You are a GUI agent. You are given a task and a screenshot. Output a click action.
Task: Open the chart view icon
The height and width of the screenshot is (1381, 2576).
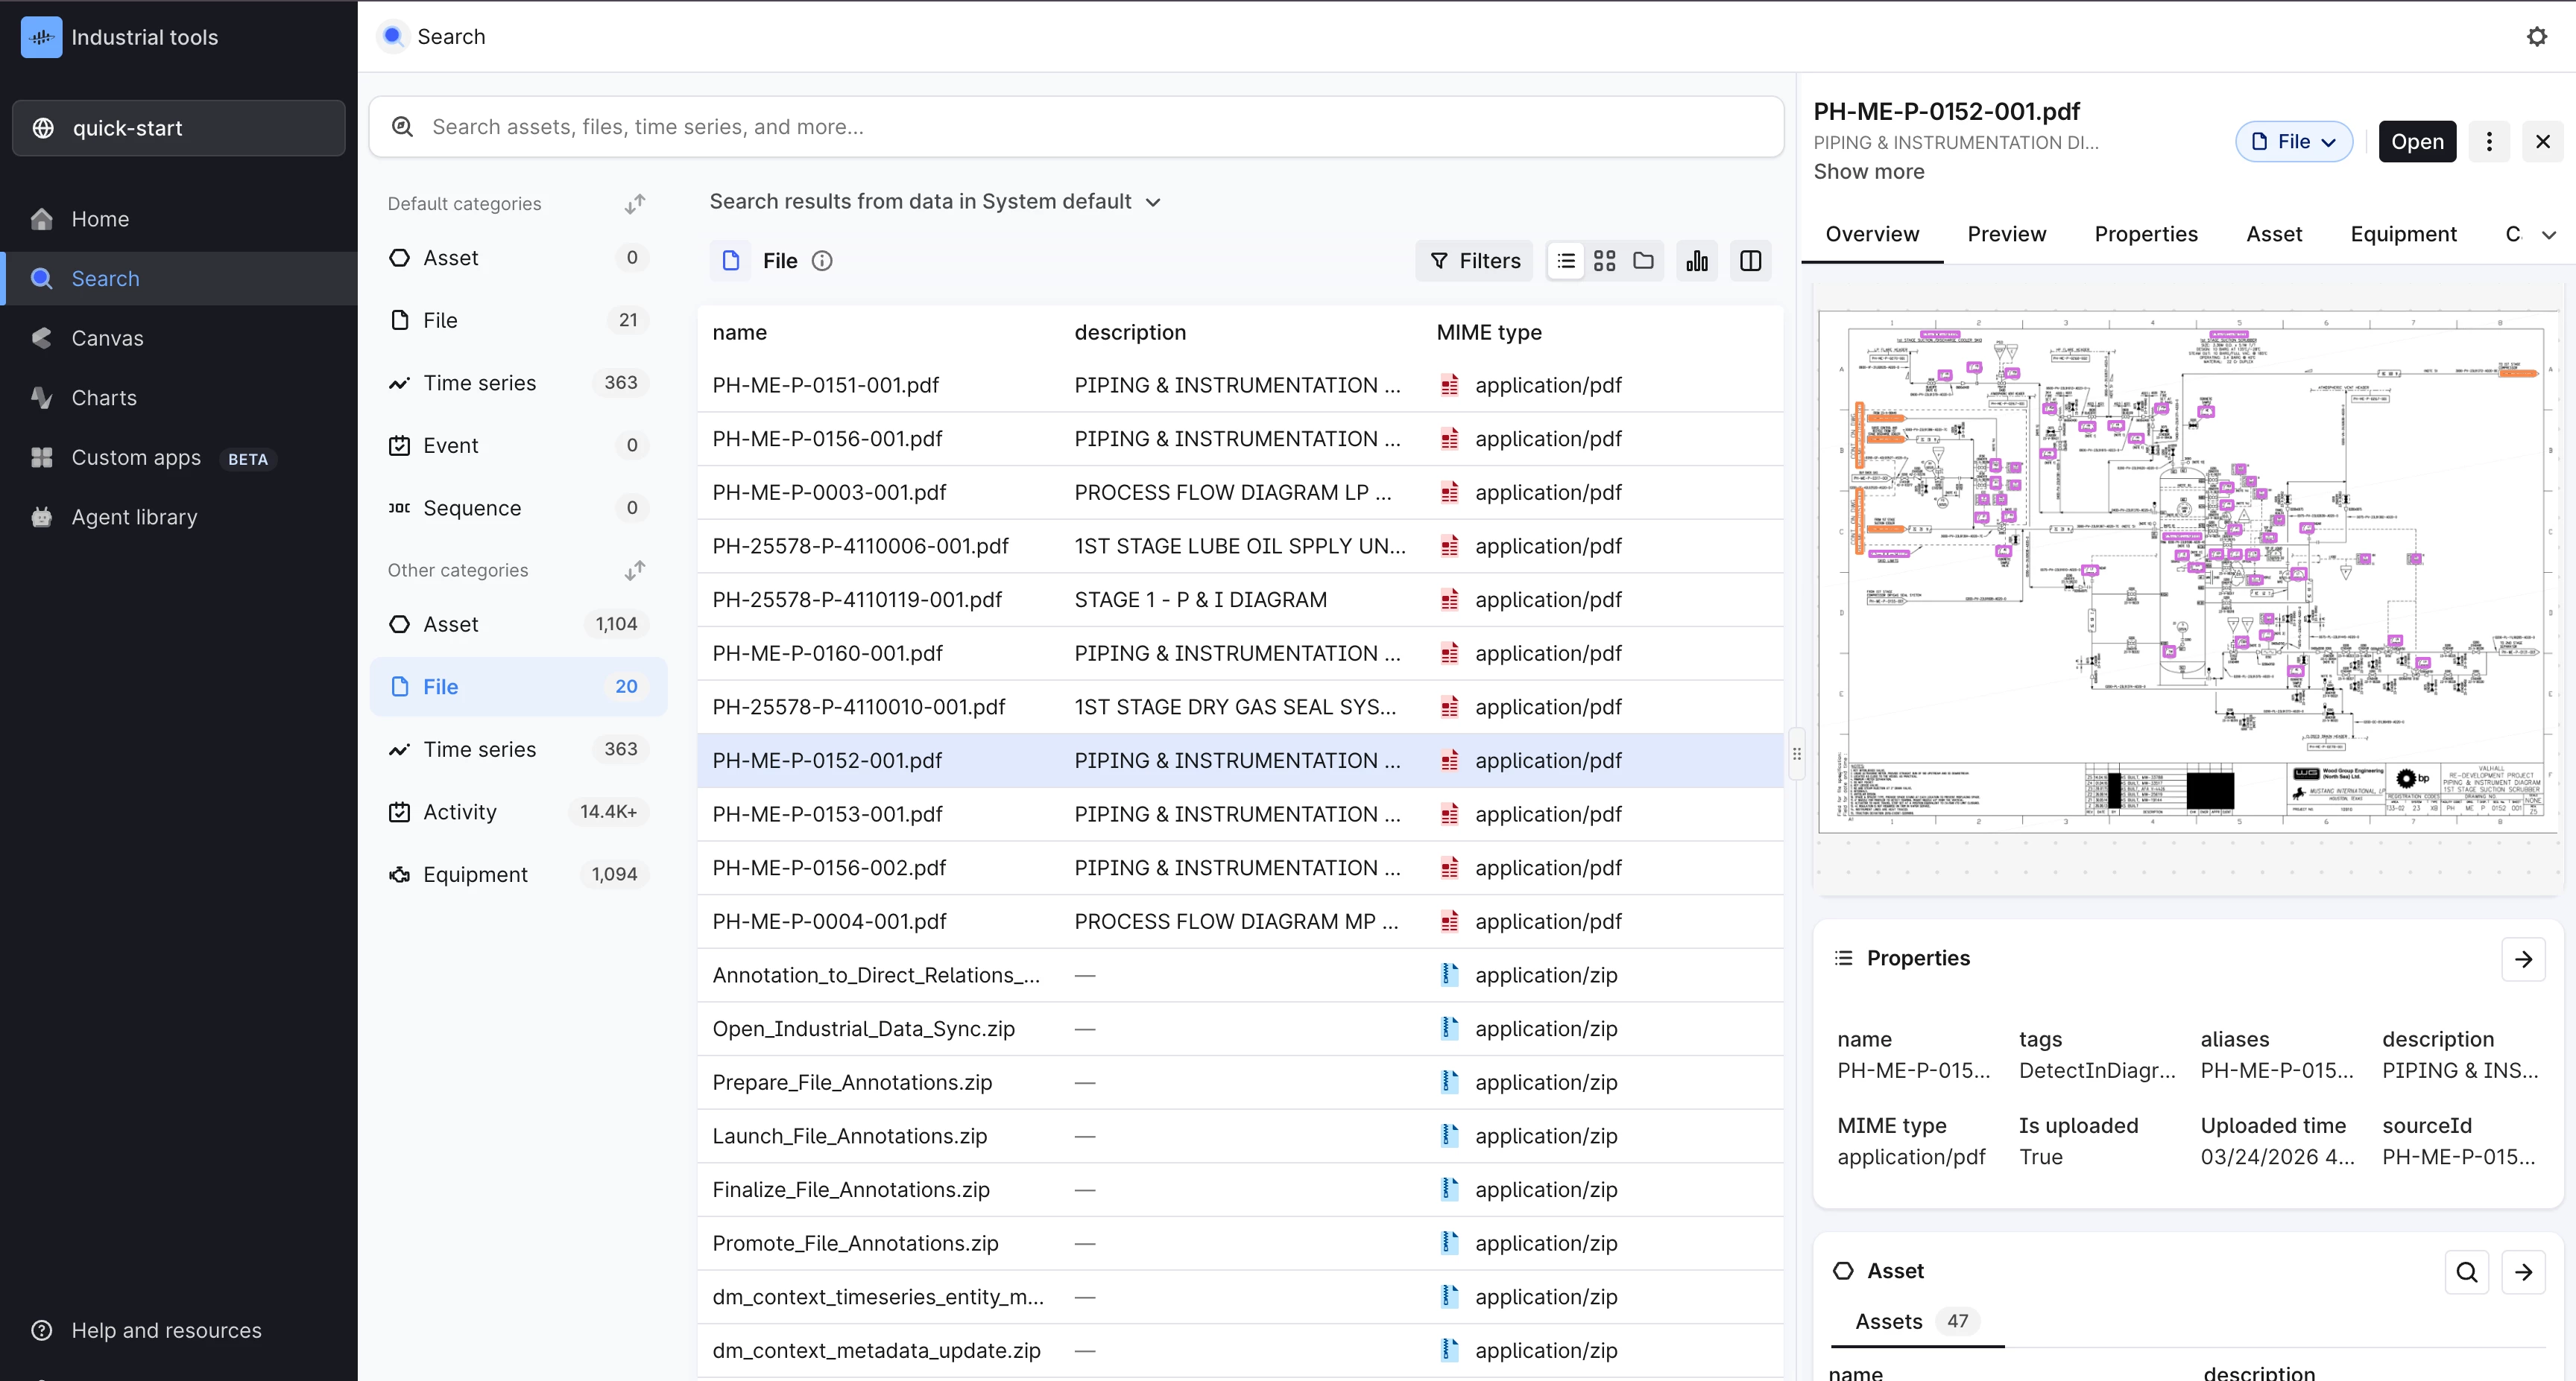pyautogui.click(x=1697, y=261)
